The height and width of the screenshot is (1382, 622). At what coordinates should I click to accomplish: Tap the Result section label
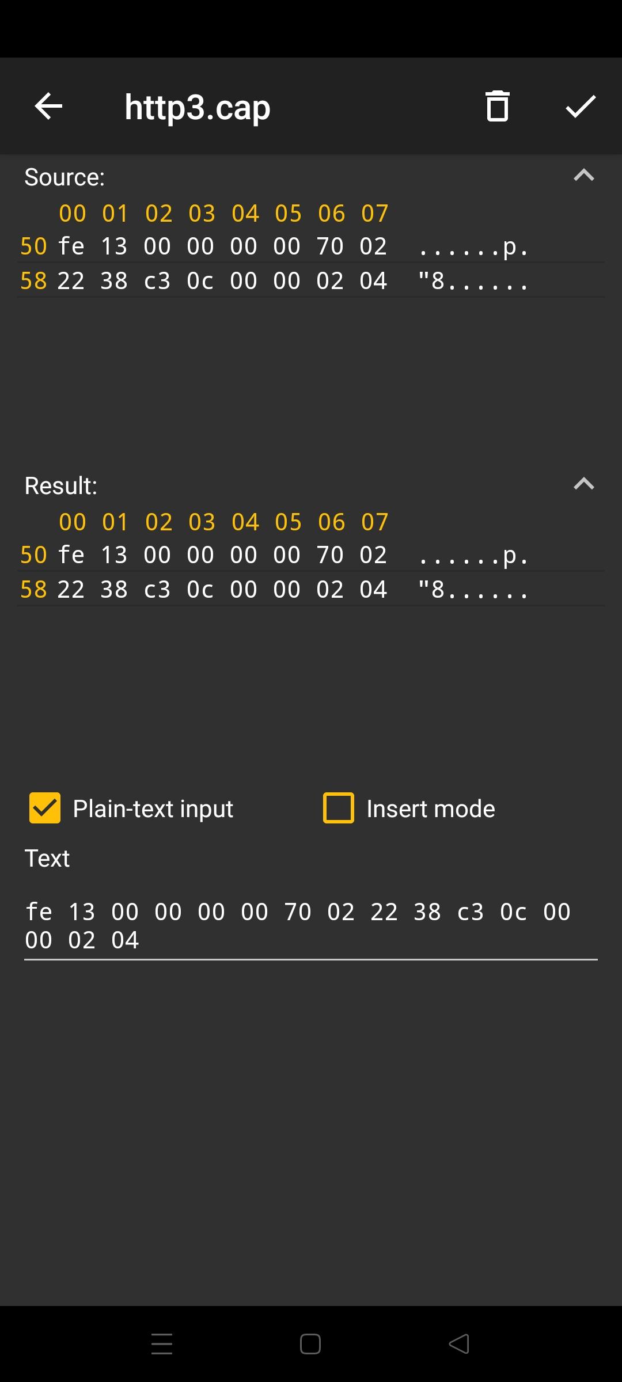61,486
